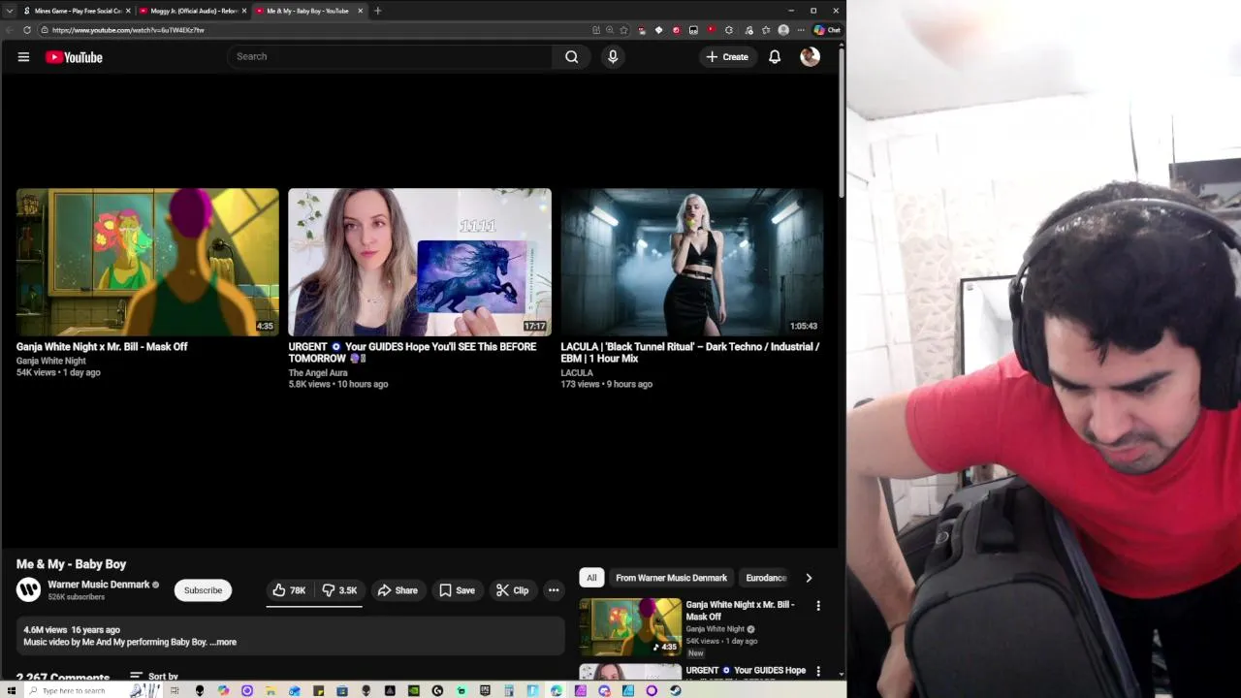Show more filter chips with right arrow
The width and height of the screenshot is (1241, 698).
click(809, 578)
